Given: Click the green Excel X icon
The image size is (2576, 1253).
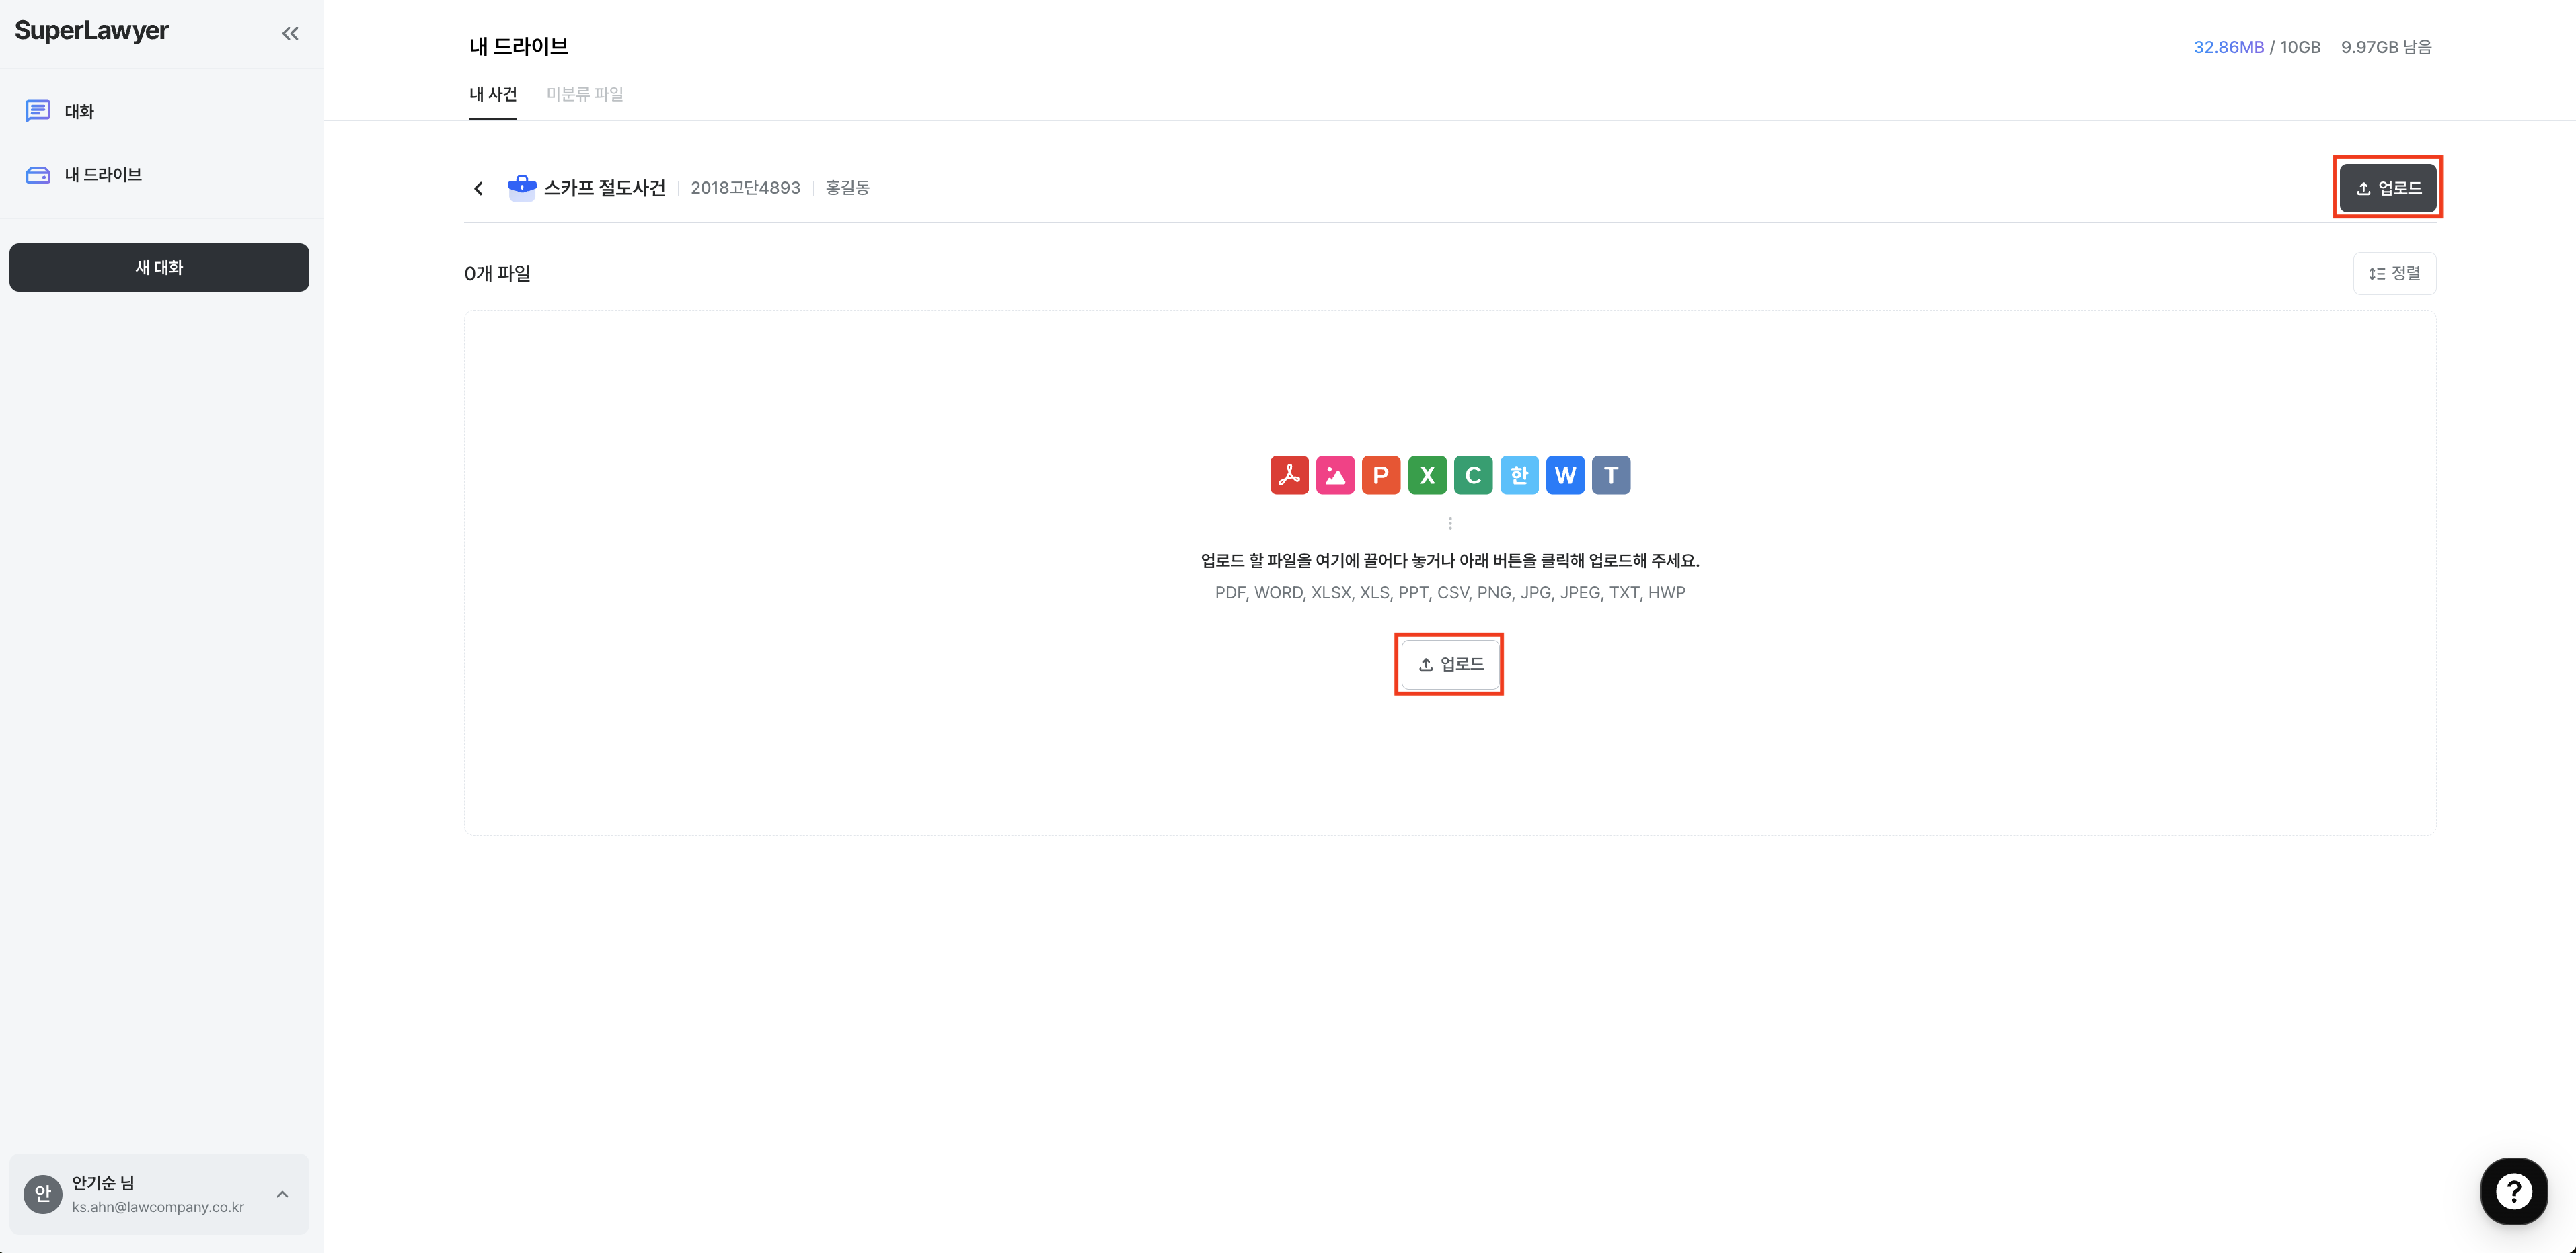Looking at the screenshot, I should click(x=1427, y=475).
